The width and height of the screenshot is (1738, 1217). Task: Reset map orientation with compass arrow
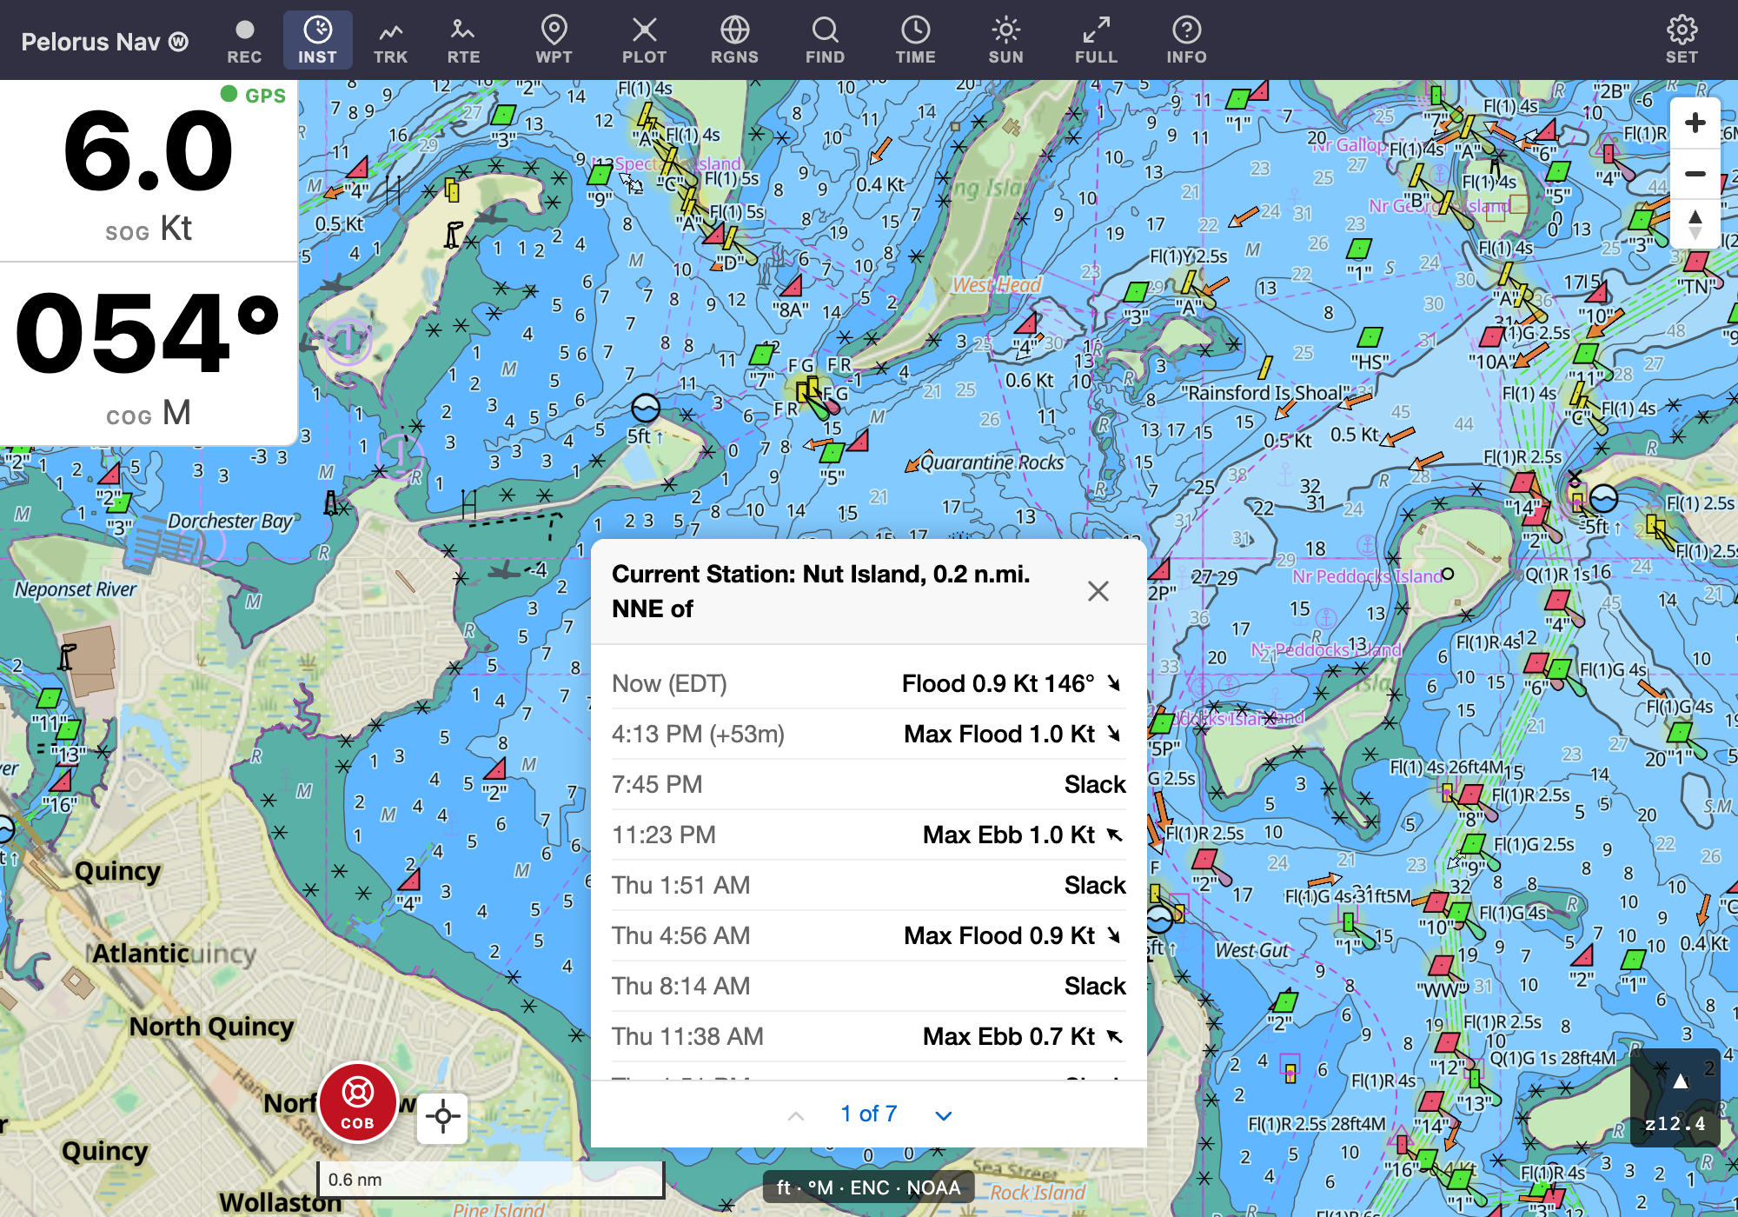tap(1695, 224)
